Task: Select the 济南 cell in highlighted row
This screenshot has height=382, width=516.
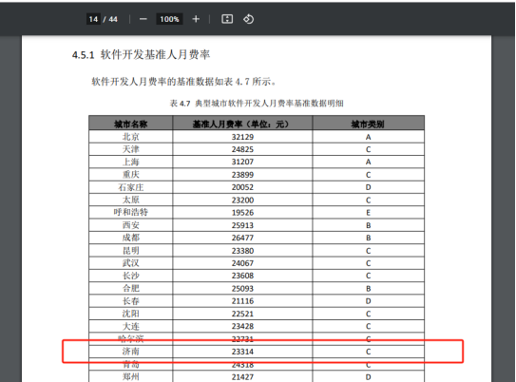Action: [130, 352]
